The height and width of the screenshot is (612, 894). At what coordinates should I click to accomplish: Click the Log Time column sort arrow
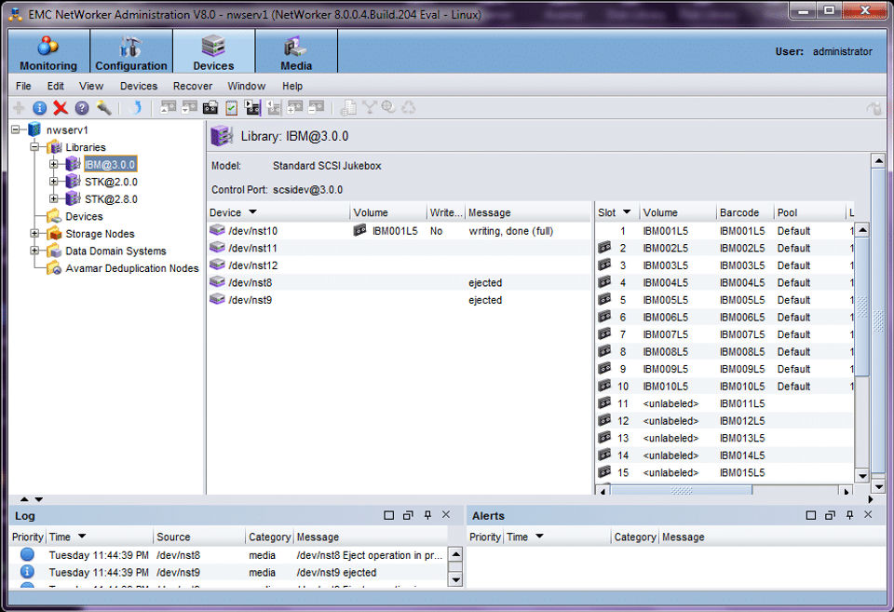pos(82,537)
